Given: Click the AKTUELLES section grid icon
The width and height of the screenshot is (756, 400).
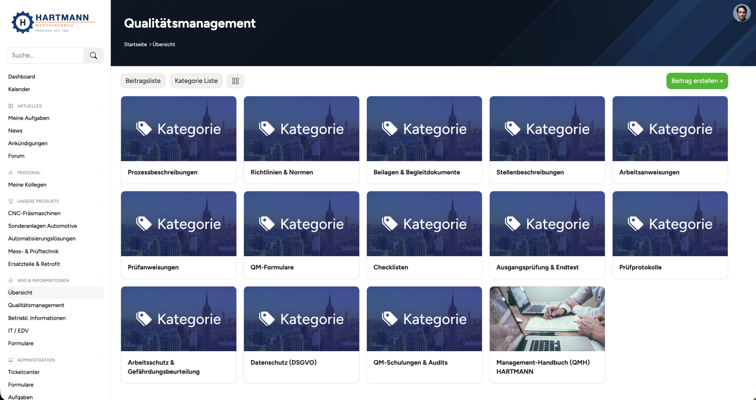Looking at the screenshot, I should (10, 105).
